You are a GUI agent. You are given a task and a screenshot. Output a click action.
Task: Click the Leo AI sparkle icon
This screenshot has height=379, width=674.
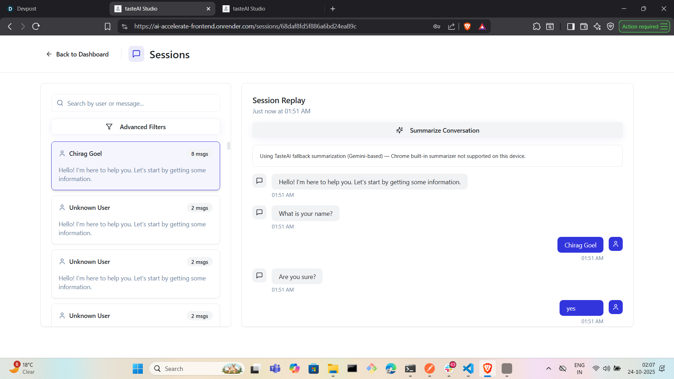pyautogui.click(x=597, y=26)
